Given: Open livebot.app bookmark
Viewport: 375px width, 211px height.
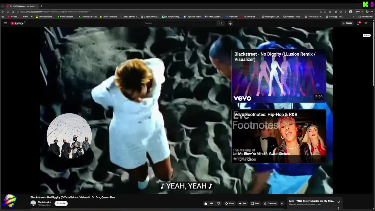Looking at the screenshot, I should point(335,17).
